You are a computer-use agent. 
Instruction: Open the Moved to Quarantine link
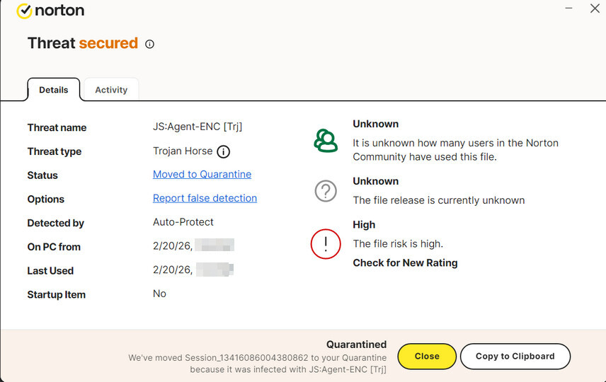tap(202, 174)
